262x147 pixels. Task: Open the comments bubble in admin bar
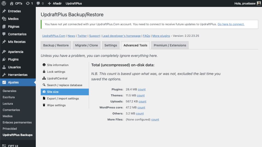pos(38,3)
